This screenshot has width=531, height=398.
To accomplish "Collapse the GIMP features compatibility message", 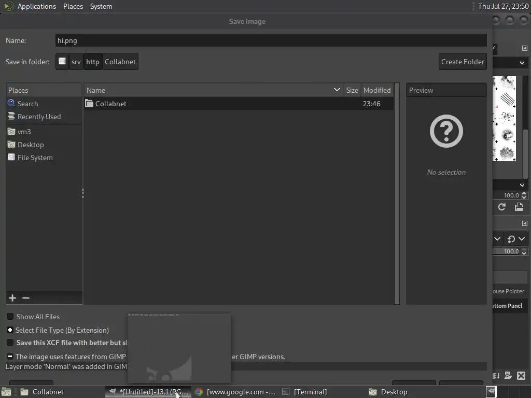I will [x=10, y=357].
